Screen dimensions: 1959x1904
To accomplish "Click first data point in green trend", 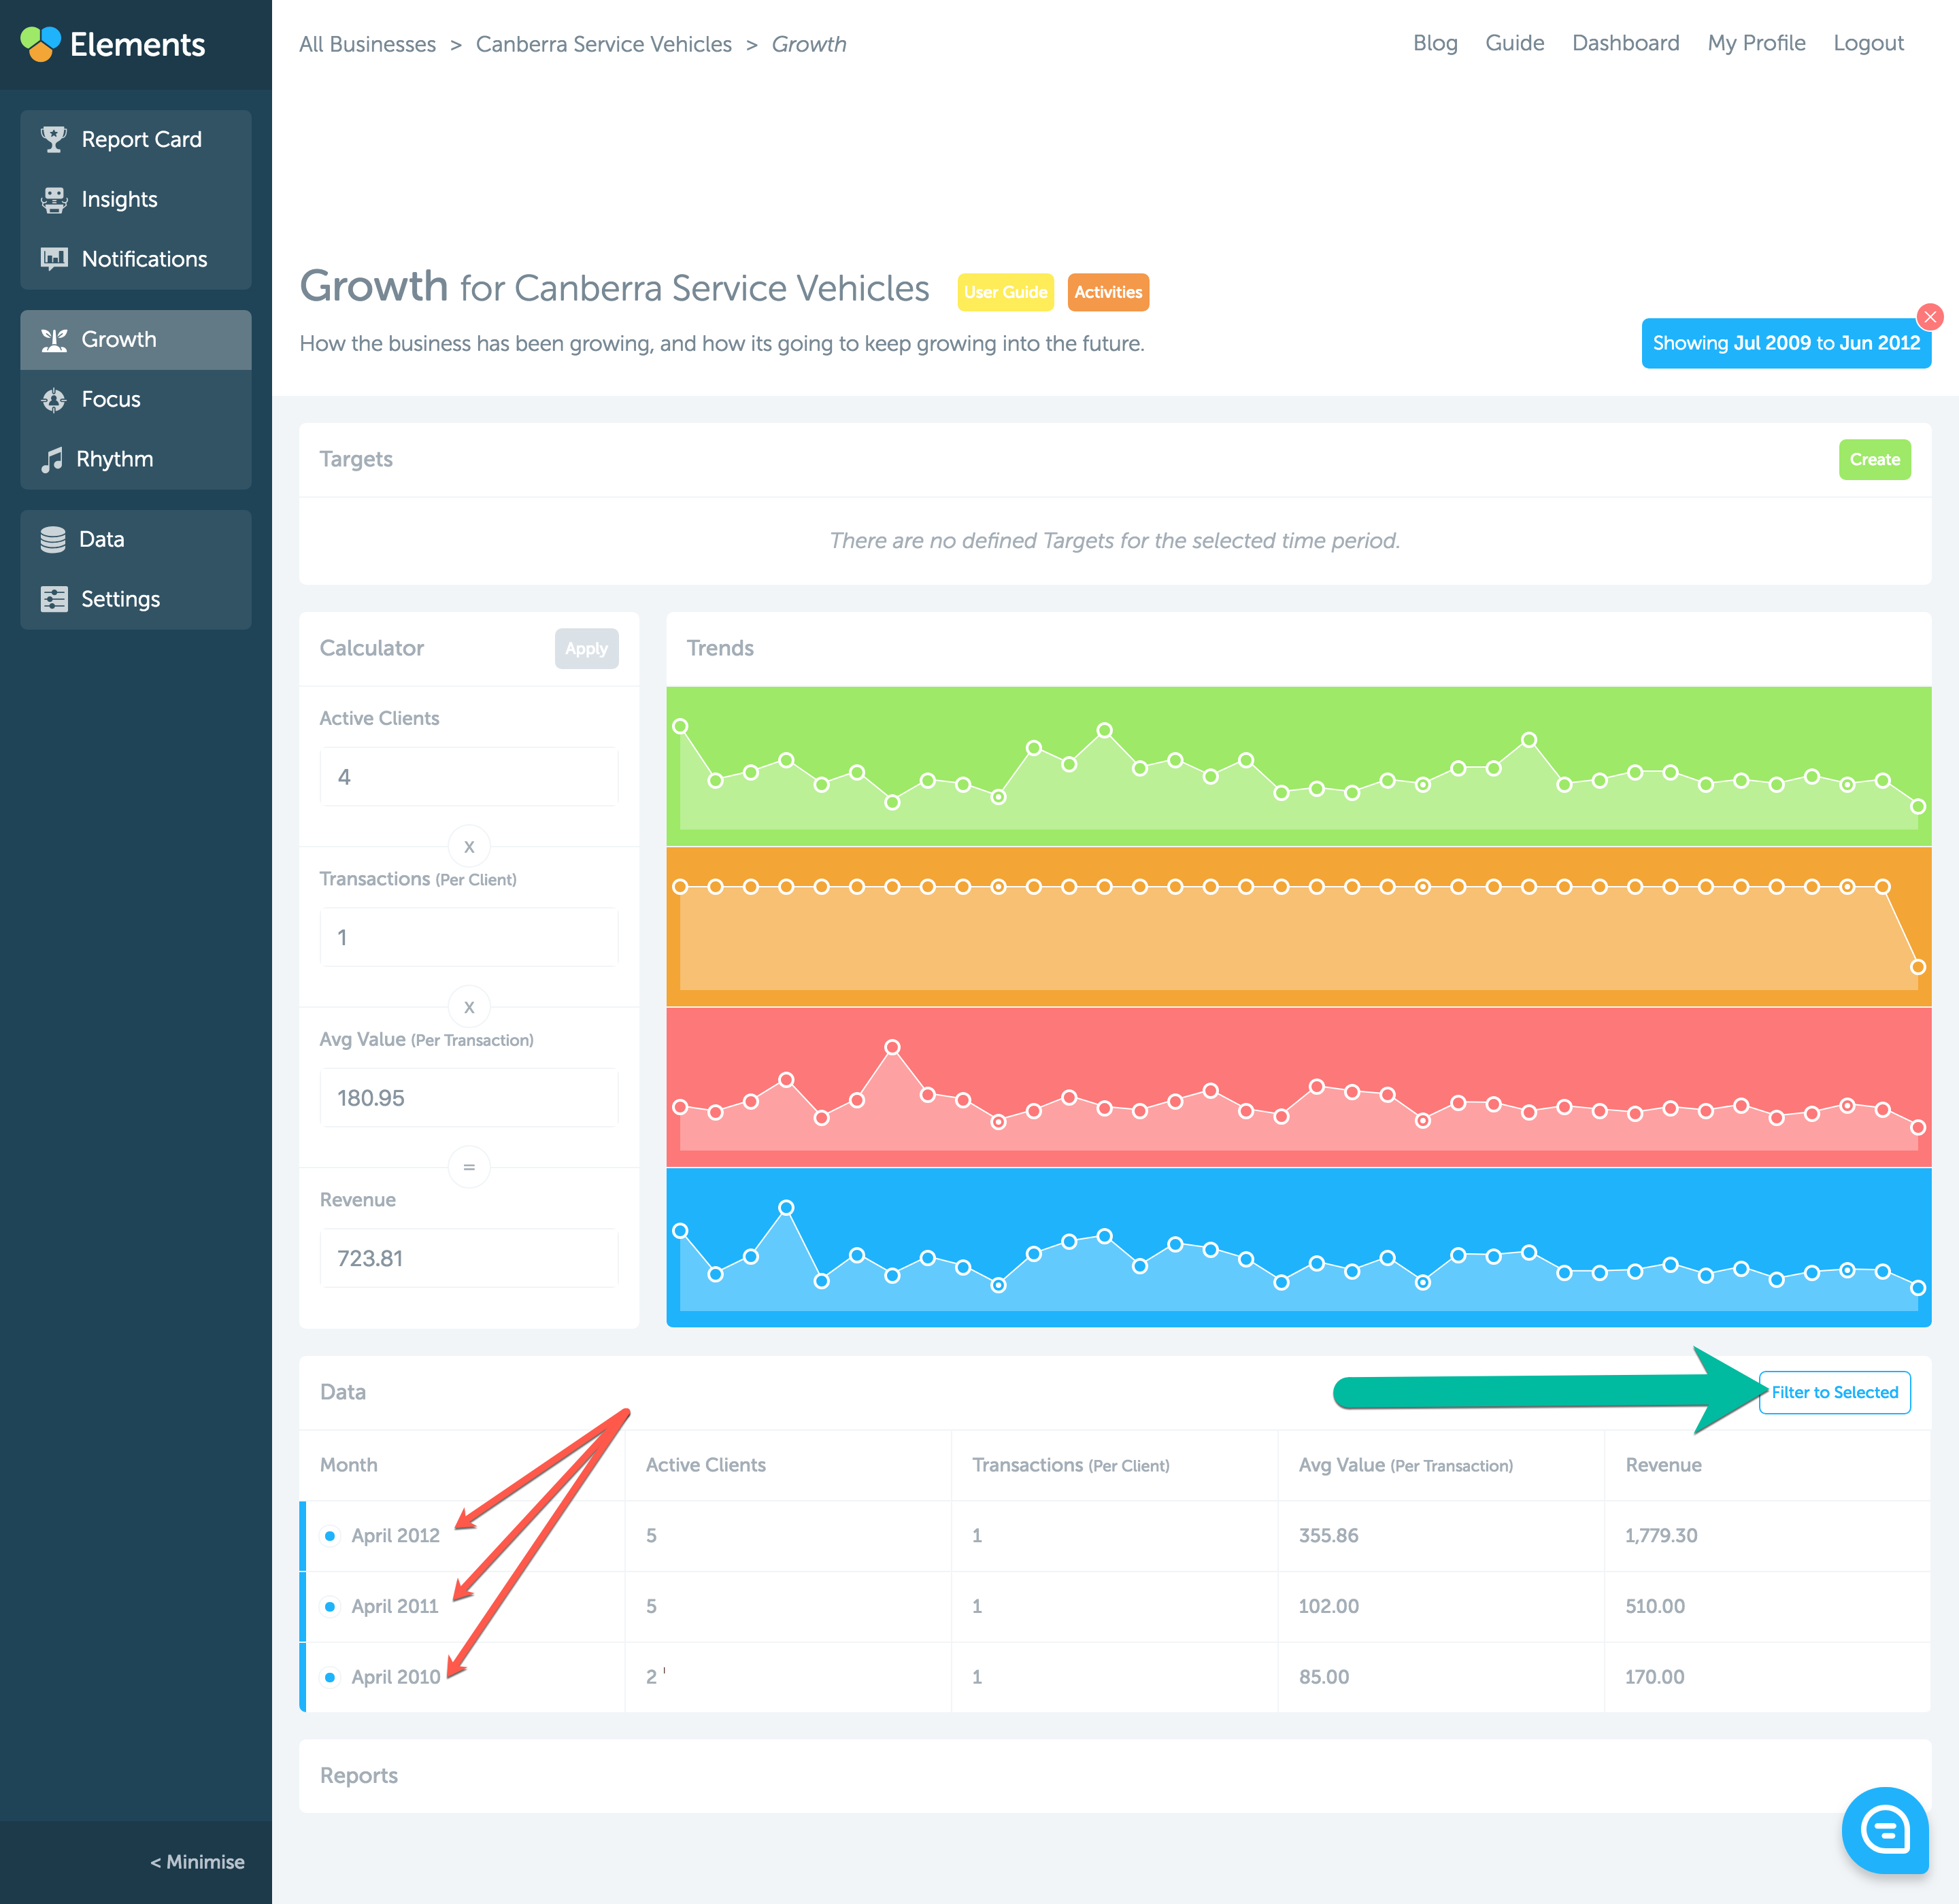I will tap(680, 726).
